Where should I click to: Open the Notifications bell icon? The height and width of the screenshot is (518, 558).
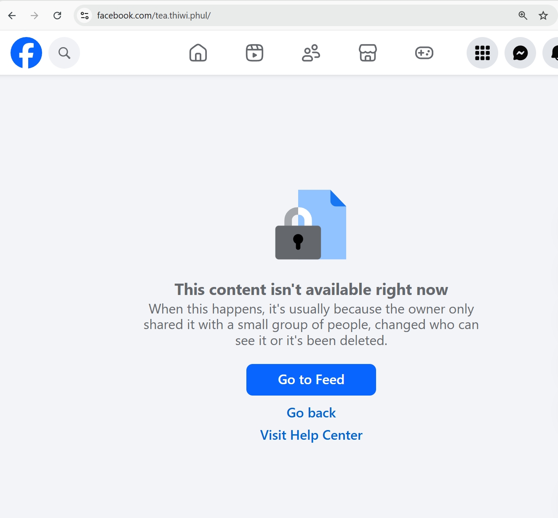click(553, 53)
